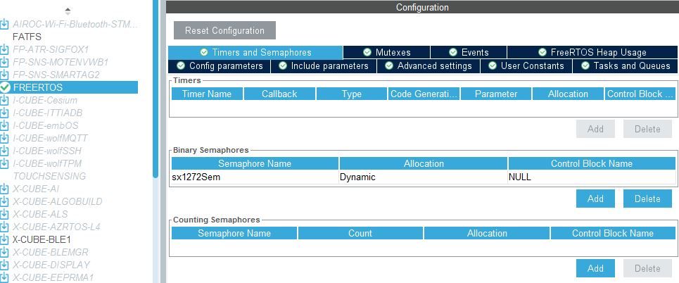Switch to the Events tab
The width and height of the screenshot is (679, 283).
pyautogui.click(x=469, y=52)
